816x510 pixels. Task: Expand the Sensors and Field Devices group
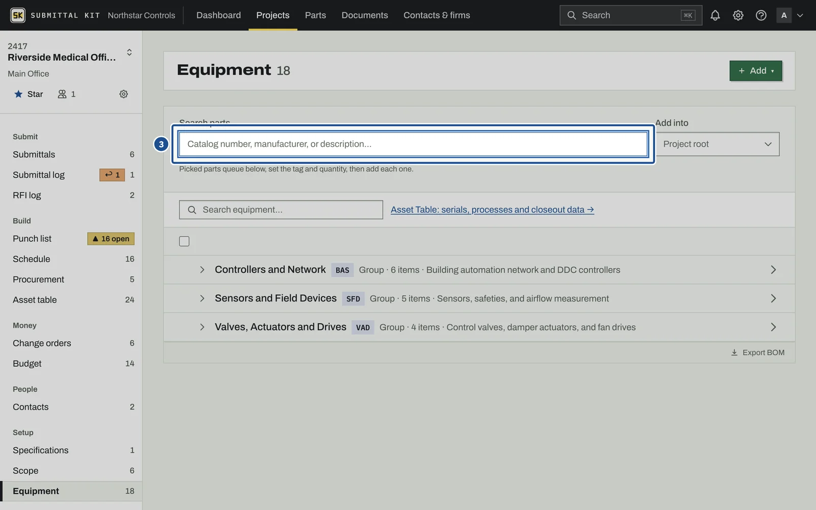tap(202, 298)
